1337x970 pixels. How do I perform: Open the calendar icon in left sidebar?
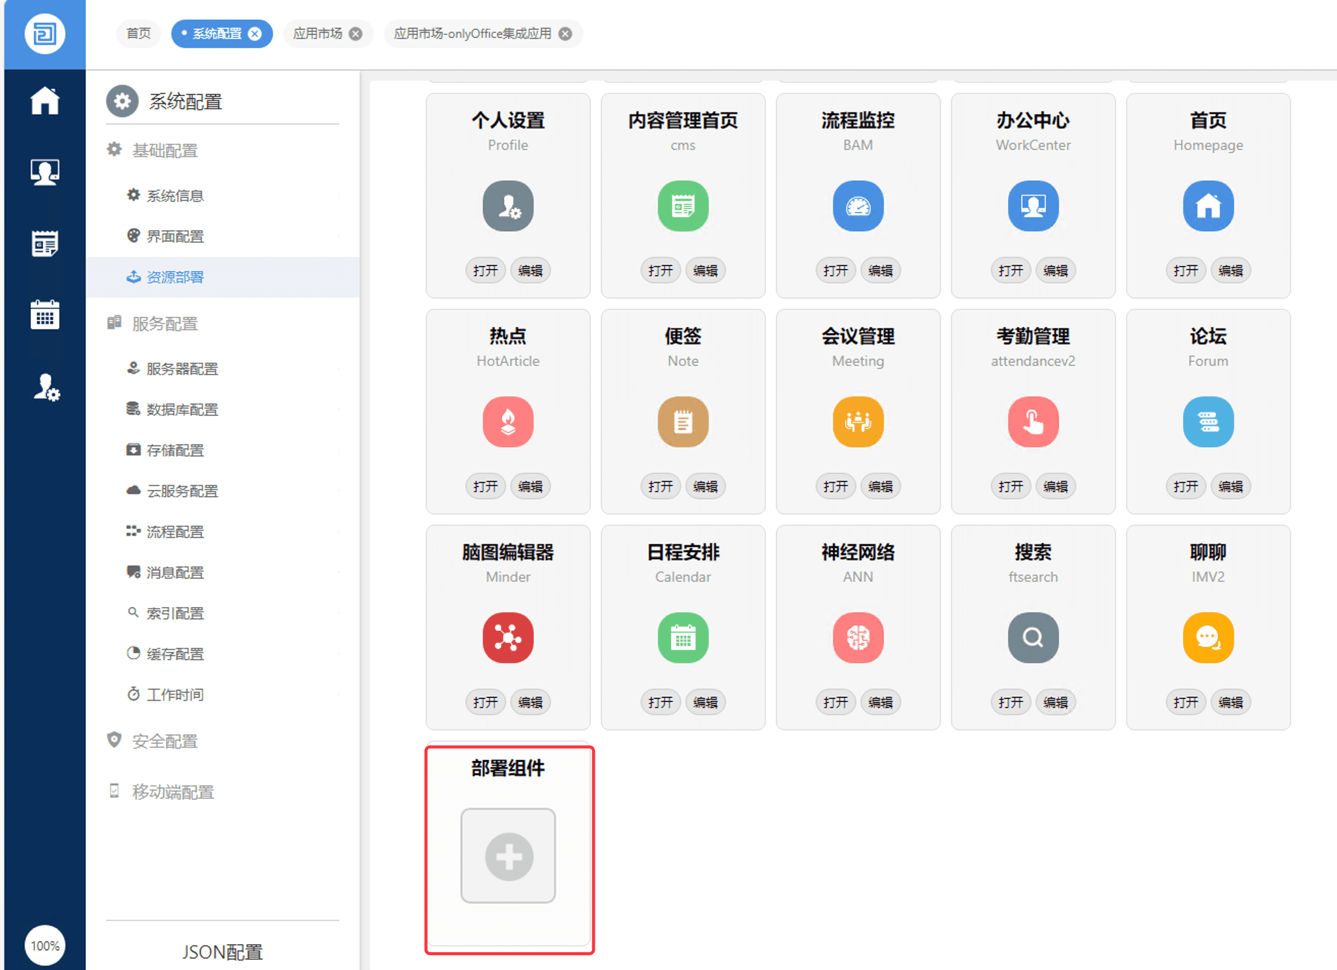[45, 314]
